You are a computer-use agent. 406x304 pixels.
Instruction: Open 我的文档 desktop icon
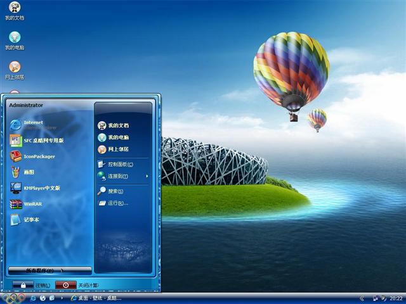point(15,11)
